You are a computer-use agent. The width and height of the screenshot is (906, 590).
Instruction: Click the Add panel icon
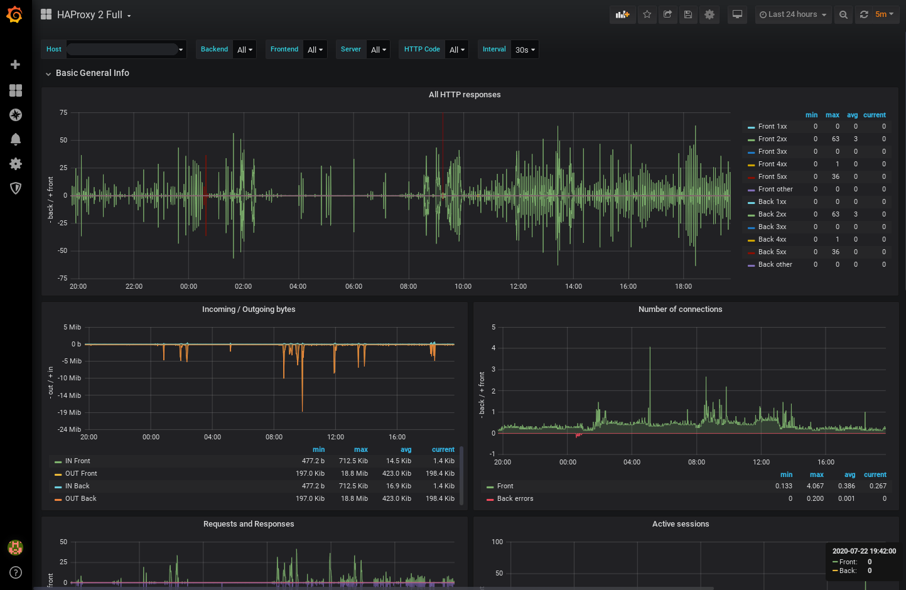(x=622, y=14)
